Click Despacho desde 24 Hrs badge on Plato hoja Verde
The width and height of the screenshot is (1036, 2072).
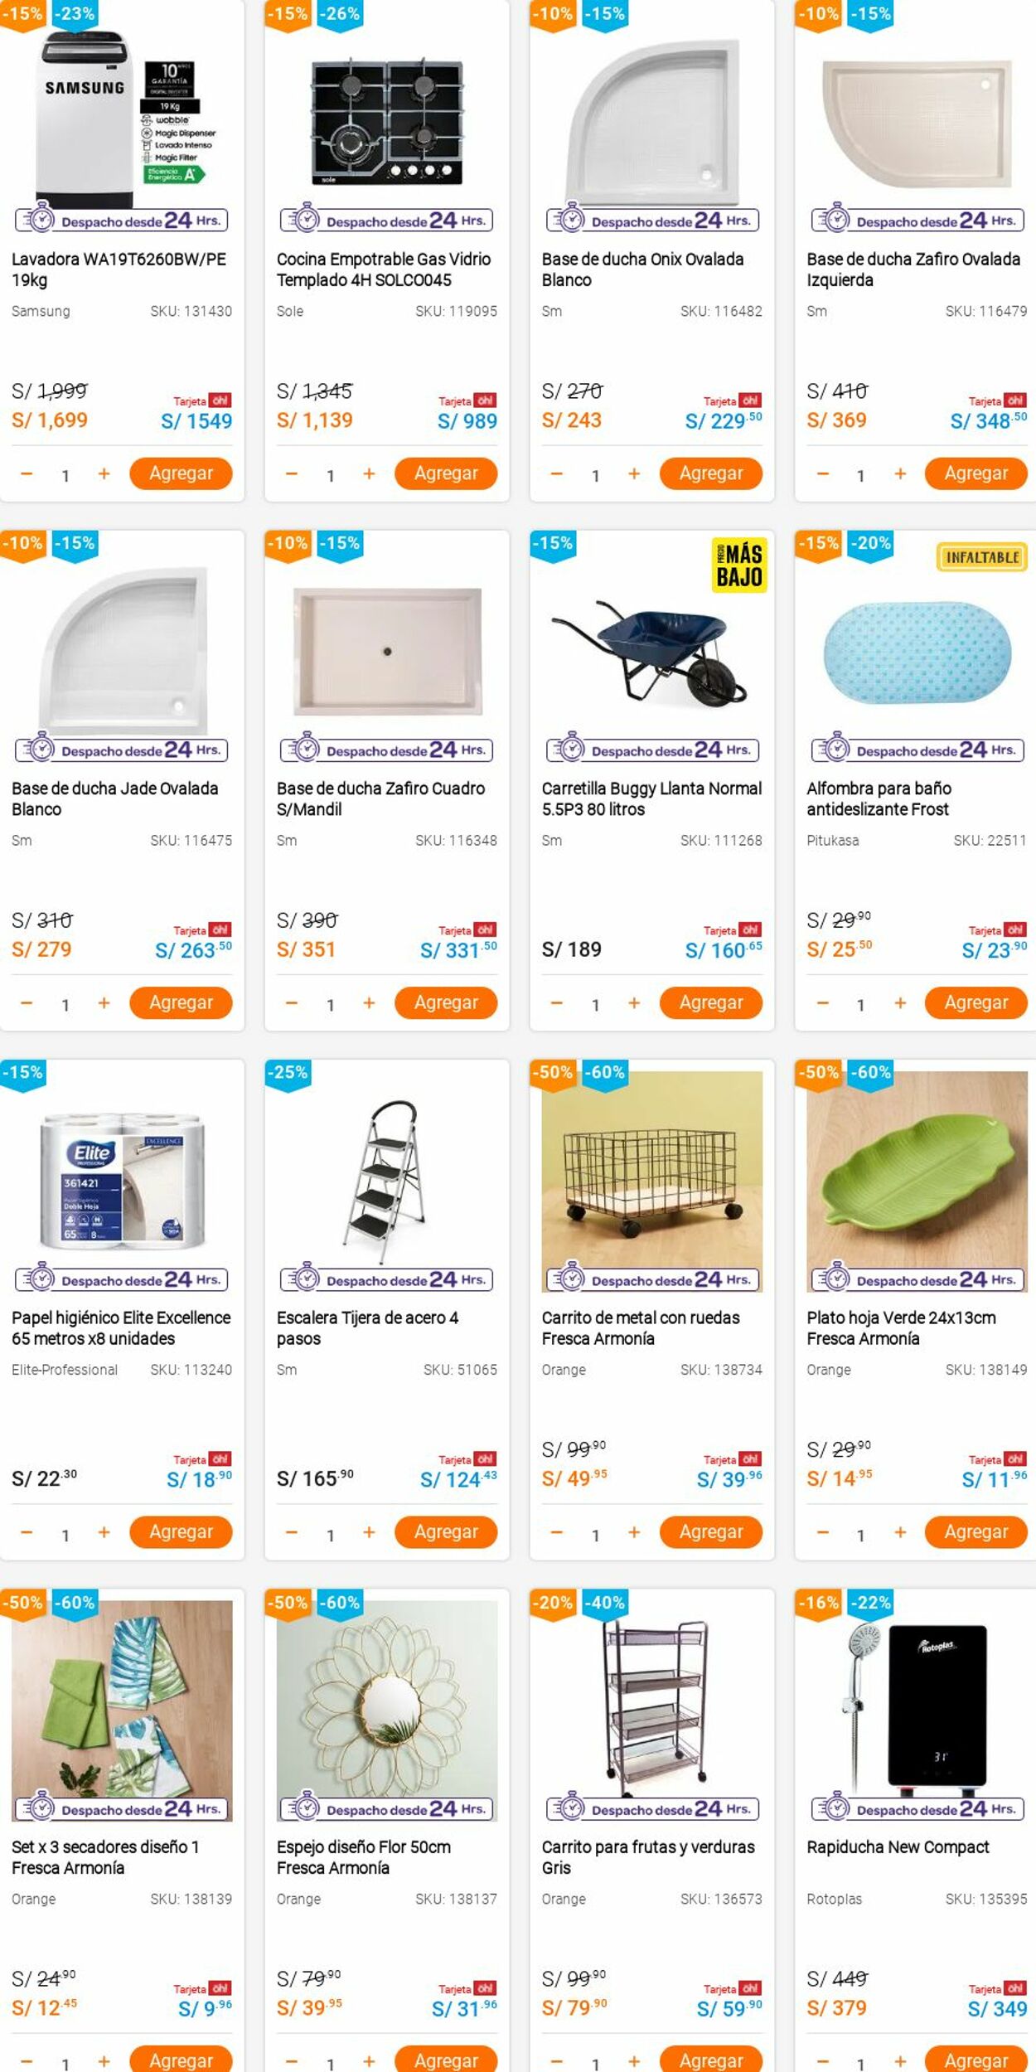(x=917, y=1279)
